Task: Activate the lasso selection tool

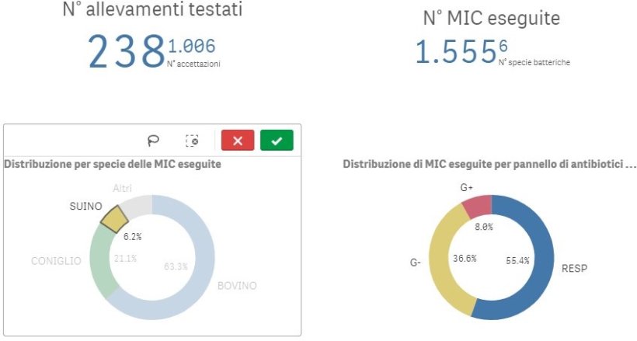Action: pyautogui.click(x=153, y=141)
